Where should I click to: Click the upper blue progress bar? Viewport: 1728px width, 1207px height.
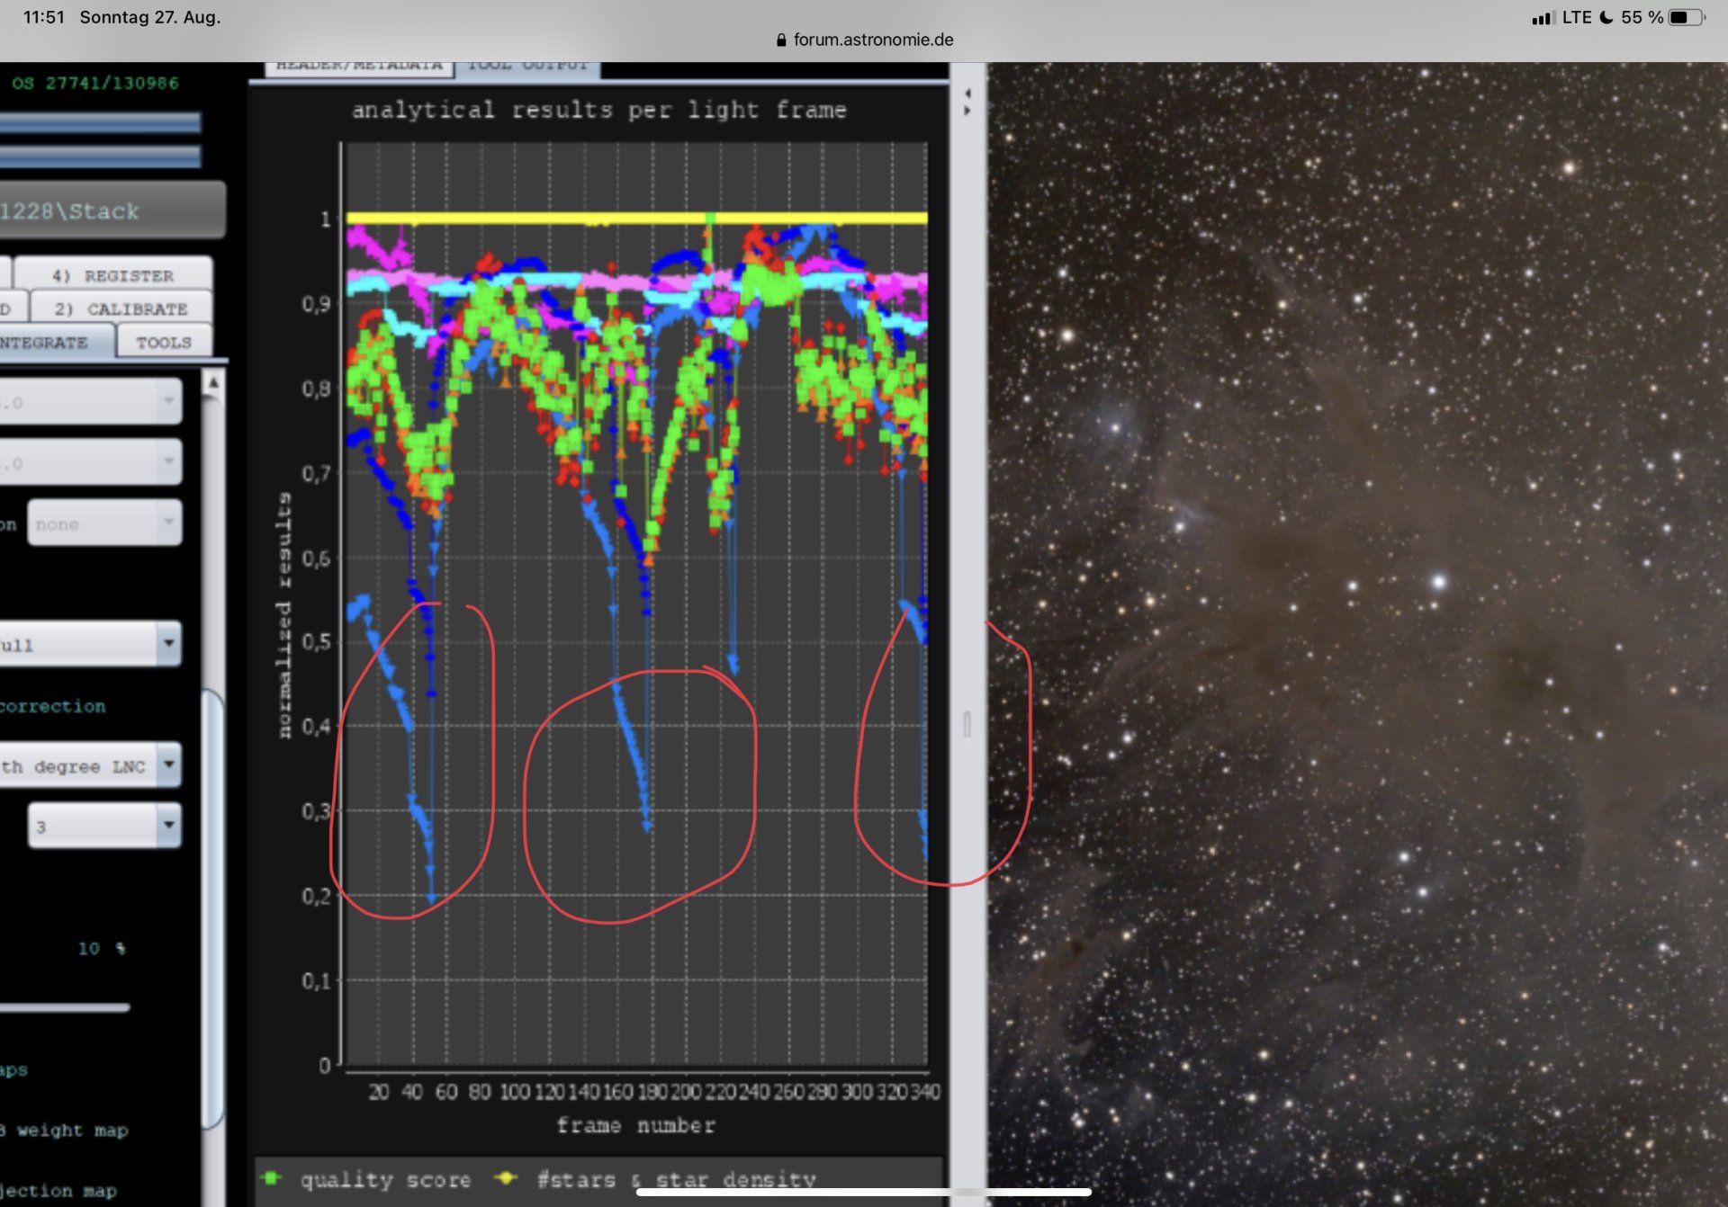click(x=100, y=122)
